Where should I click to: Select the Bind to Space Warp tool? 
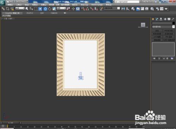click(12, 9)
